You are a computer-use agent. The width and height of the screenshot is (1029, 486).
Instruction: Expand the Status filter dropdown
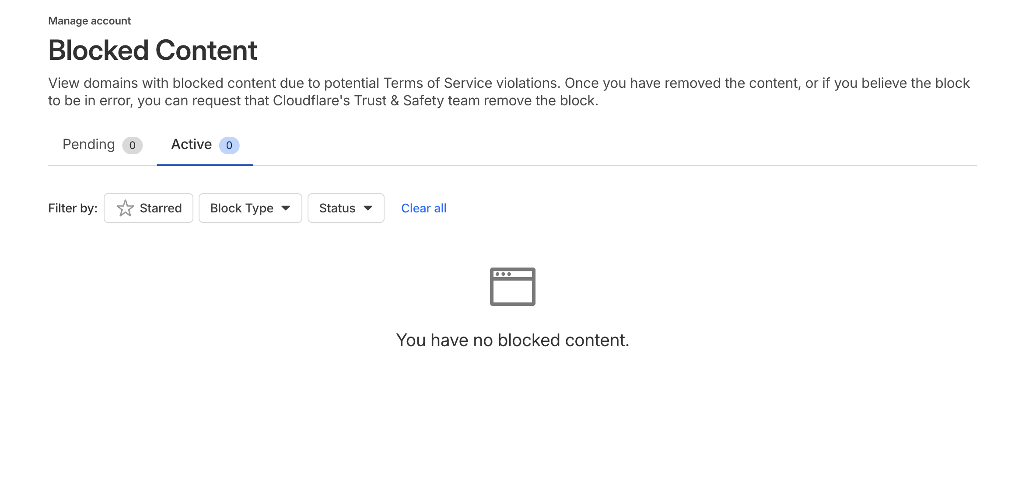(x=346, y=208)
